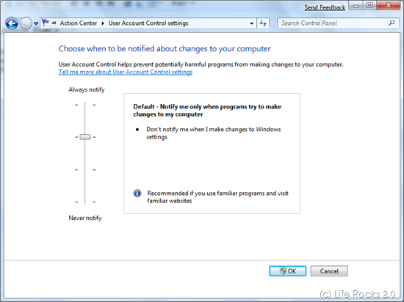Click the Always notify label
This screenshot has height=302, width=404.
point(87,89)
